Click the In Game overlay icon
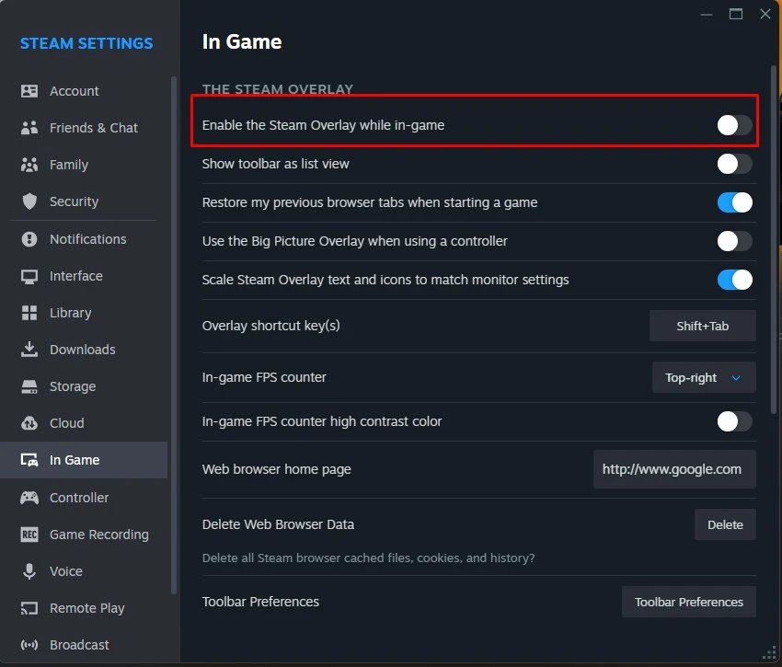The width and height of the screenshot is (782, 667). click(x=29, y=460)
